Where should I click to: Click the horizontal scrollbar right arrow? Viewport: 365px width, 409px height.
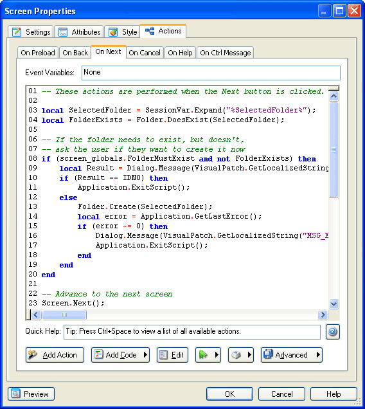323,315
